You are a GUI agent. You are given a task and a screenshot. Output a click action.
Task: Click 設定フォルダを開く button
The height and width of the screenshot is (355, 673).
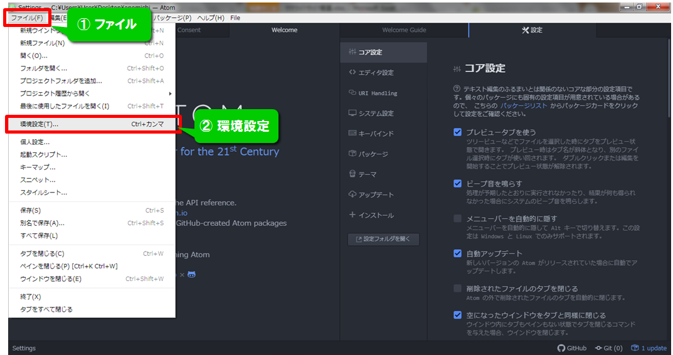383,239
